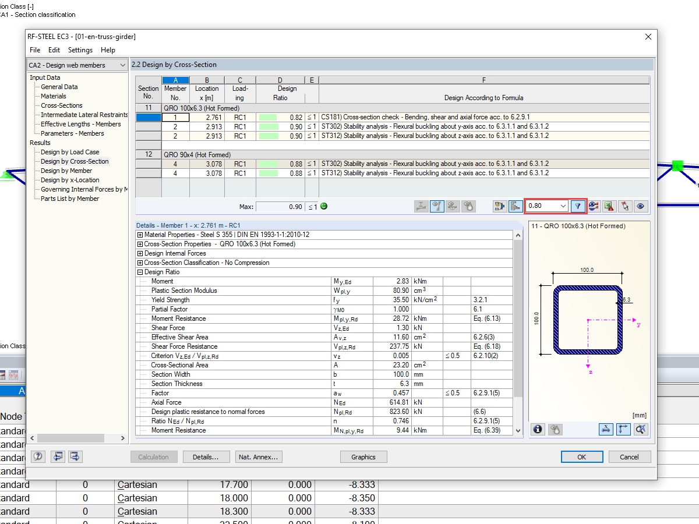
Task: Click the colored result bars icon
Action: tap(516, 206)
